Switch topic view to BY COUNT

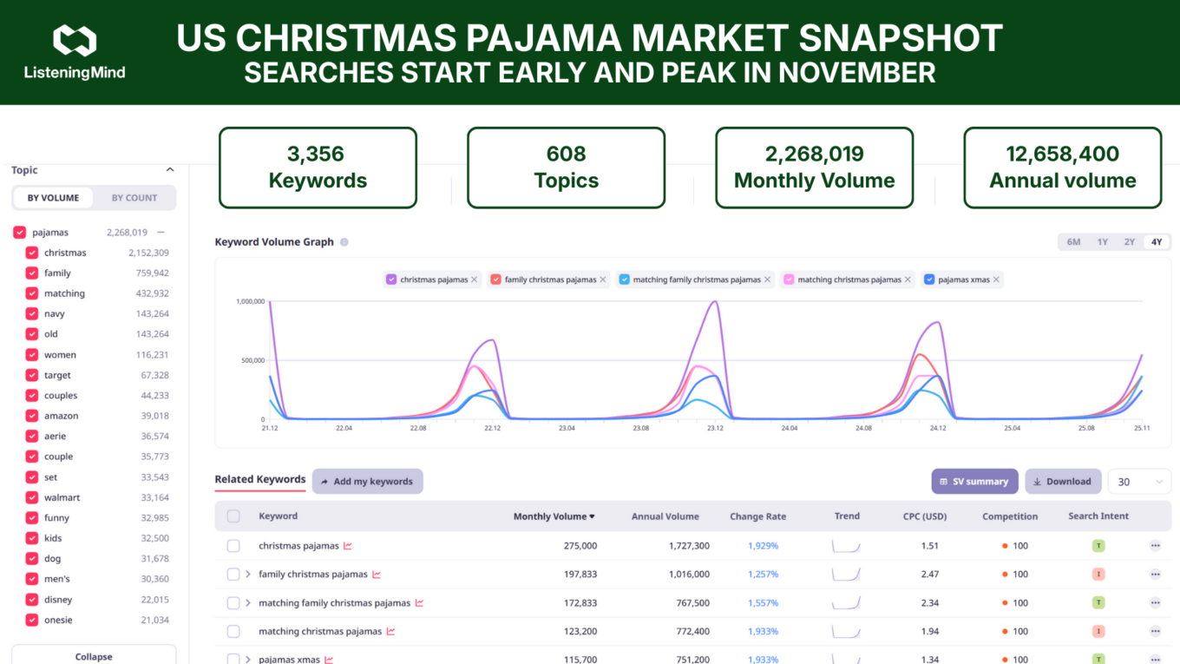click(134, 198)
